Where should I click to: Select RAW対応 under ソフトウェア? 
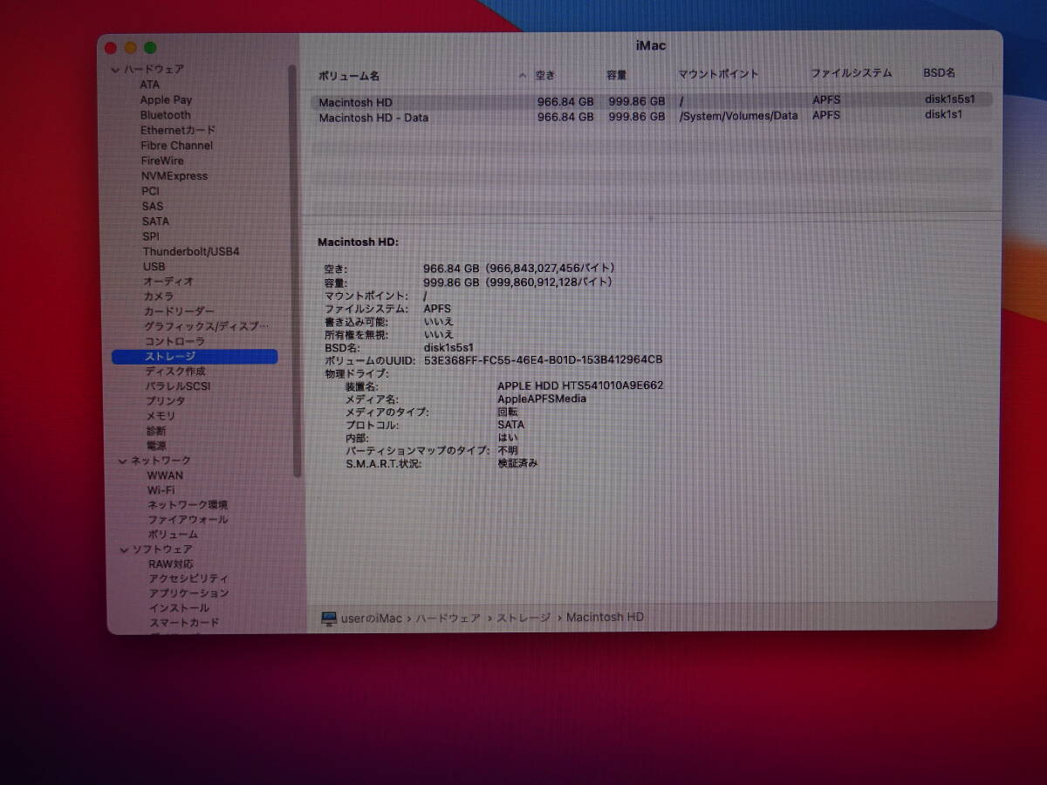point(171,563)
